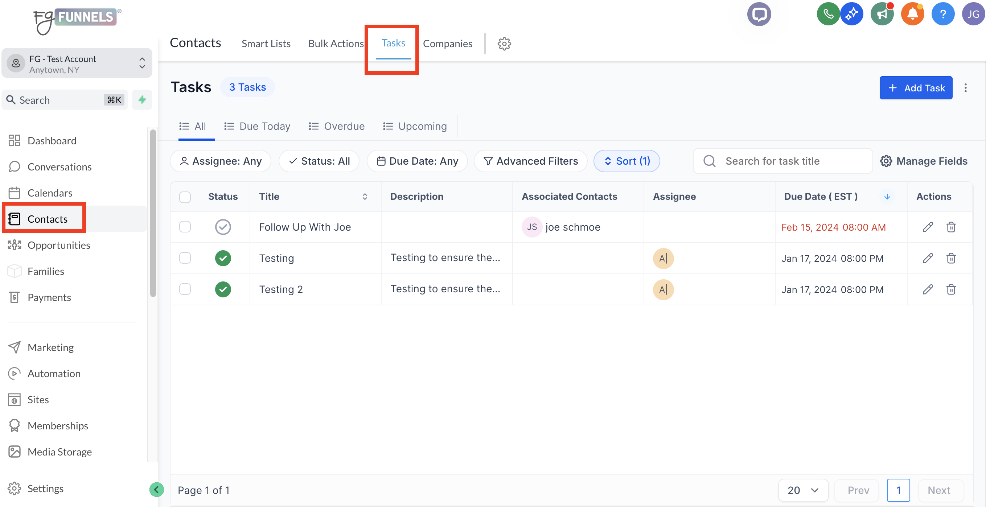The width and height of the screenshot is (986, 507).
Task: Click the purple chat bubble icon
Action: [759, 14]
